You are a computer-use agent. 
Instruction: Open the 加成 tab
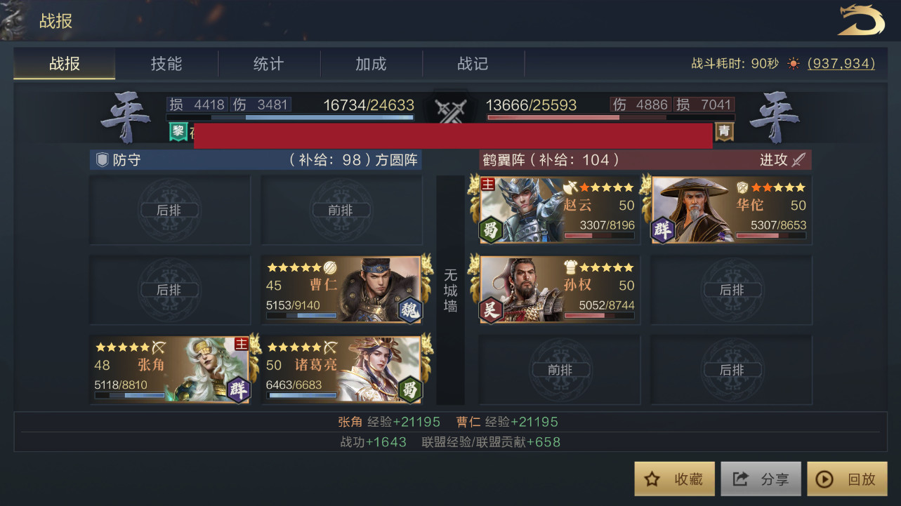(x=371, y=64)
